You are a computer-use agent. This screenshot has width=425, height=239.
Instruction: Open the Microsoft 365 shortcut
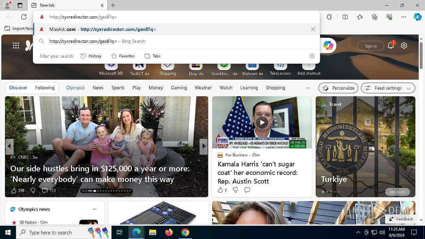point(111,69)
